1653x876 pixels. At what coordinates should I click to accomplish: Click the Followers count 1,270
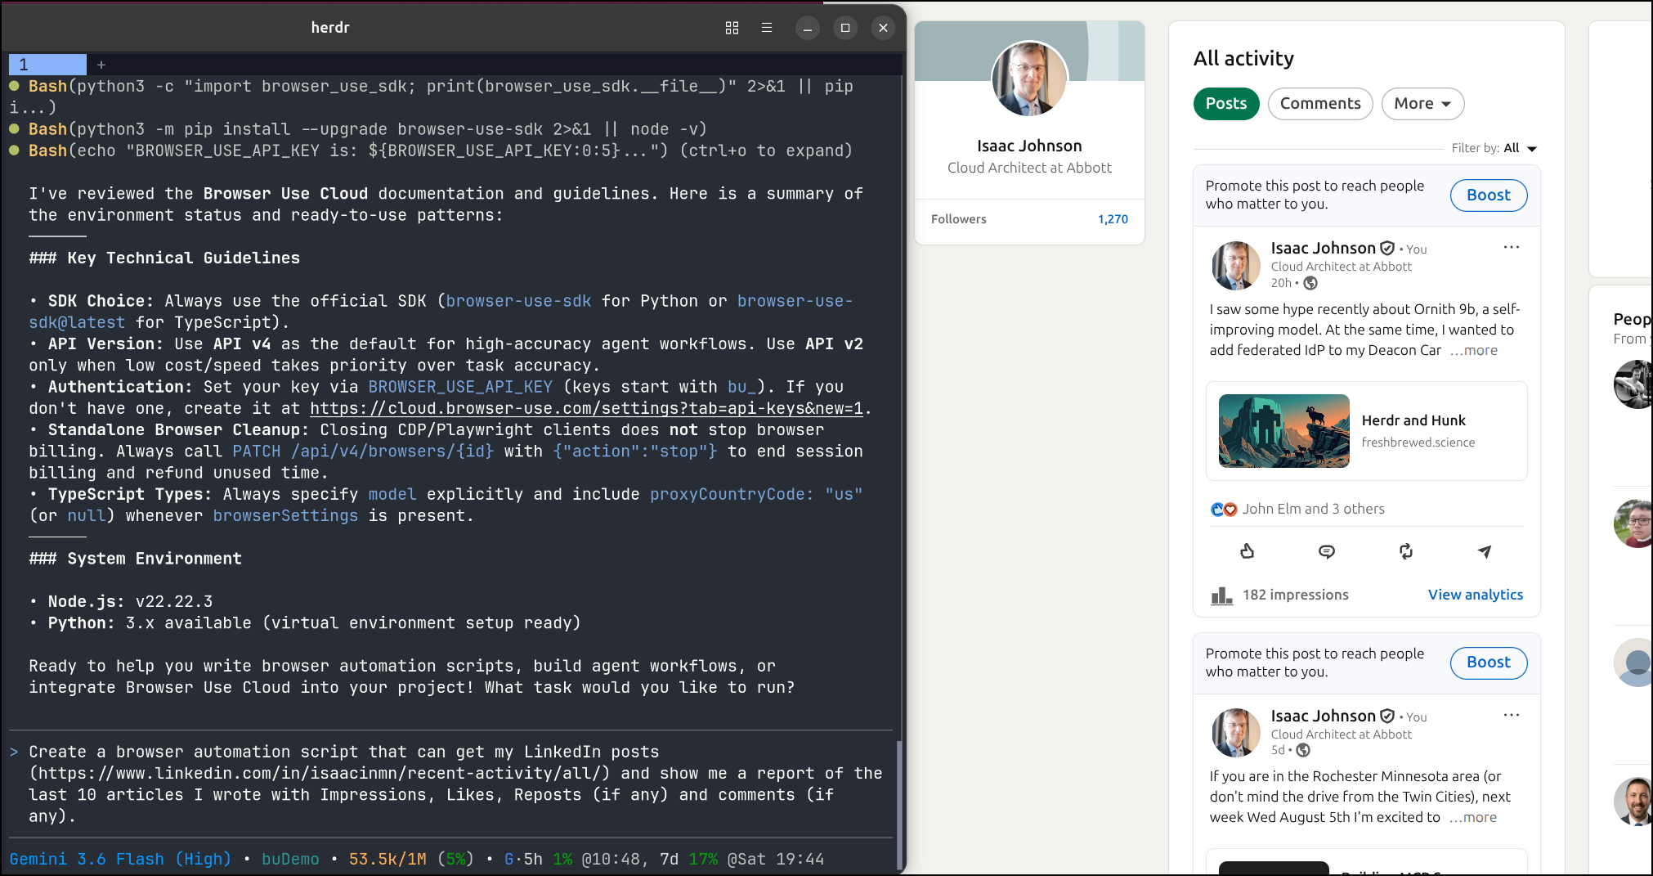[x=1113, y=219]
